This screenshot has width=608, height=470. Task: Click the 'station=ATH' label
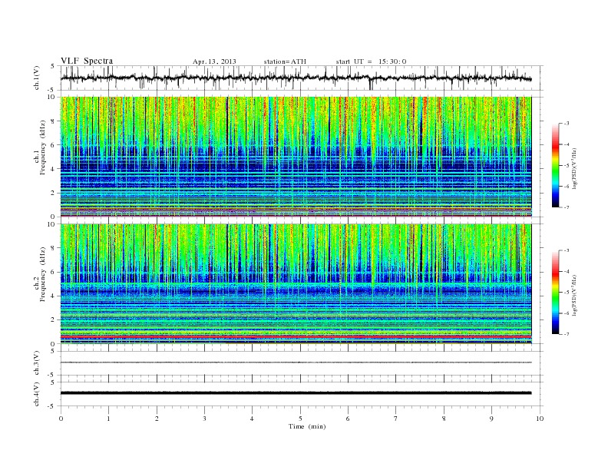285,61
